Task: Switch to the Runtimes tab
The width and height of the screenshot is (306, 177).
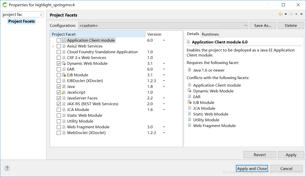Action: (210, 34)
